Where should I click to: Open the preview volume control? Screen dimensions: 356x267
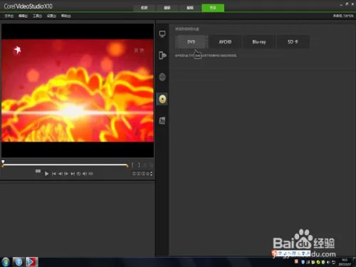pyautogui.click(x=85, y=174)
